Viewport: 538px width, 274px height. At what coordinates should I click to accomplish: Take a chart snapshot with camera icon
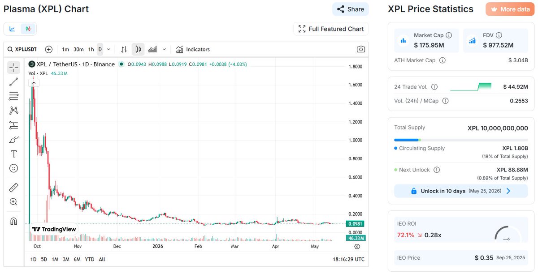coord(360,49)
